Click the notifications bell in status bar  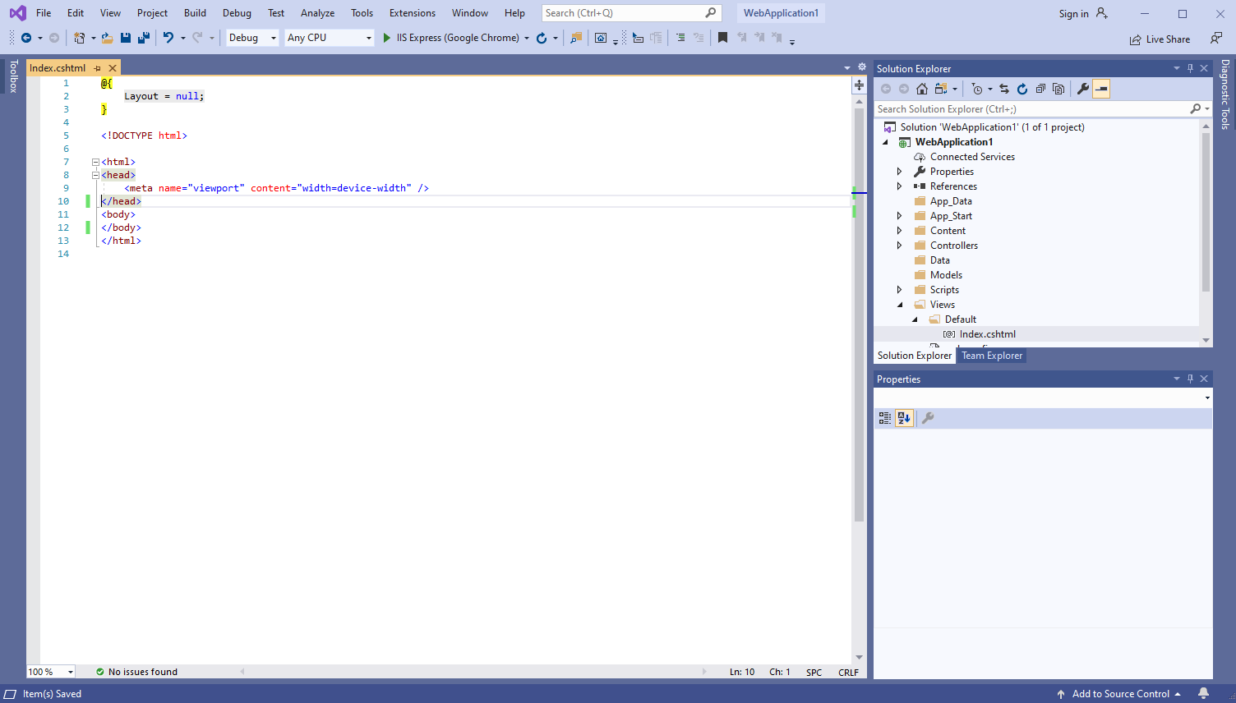click(x=1203, y=694)
